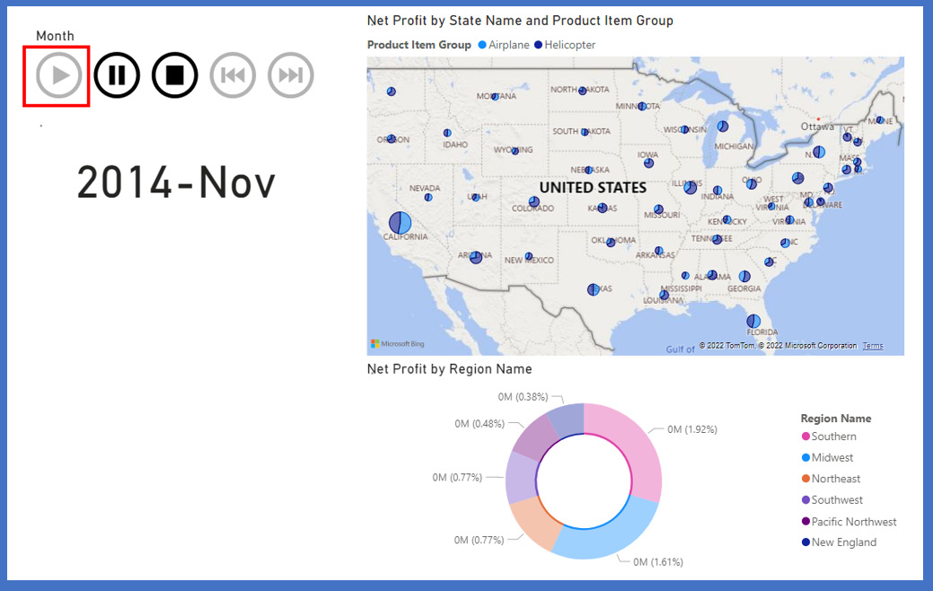Viewport: 933px width, 591px height.
Task: Pick Southwest in the Region Name legend
Action: pos(837,500)
